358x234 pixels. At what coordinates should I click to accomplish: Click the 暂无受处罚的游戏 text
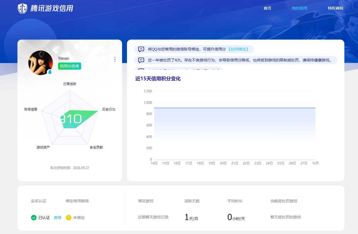(286, 217)
